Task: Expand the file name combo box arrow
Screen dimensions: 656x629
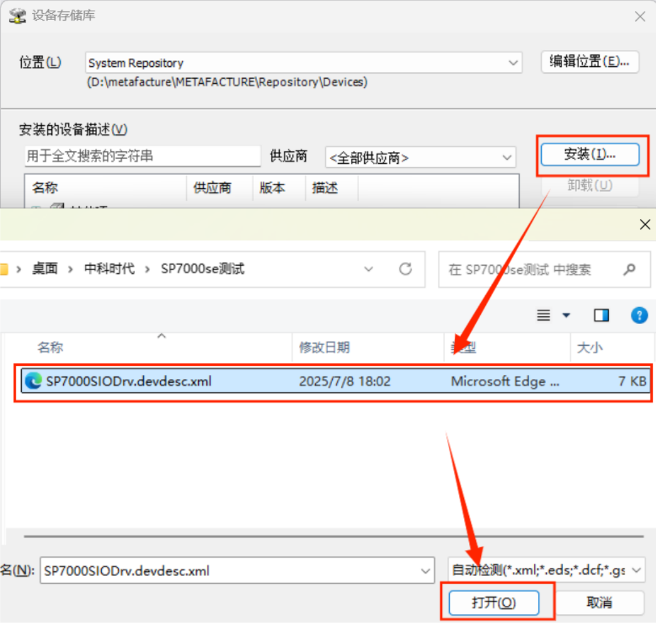Action: tap(425, 571)
